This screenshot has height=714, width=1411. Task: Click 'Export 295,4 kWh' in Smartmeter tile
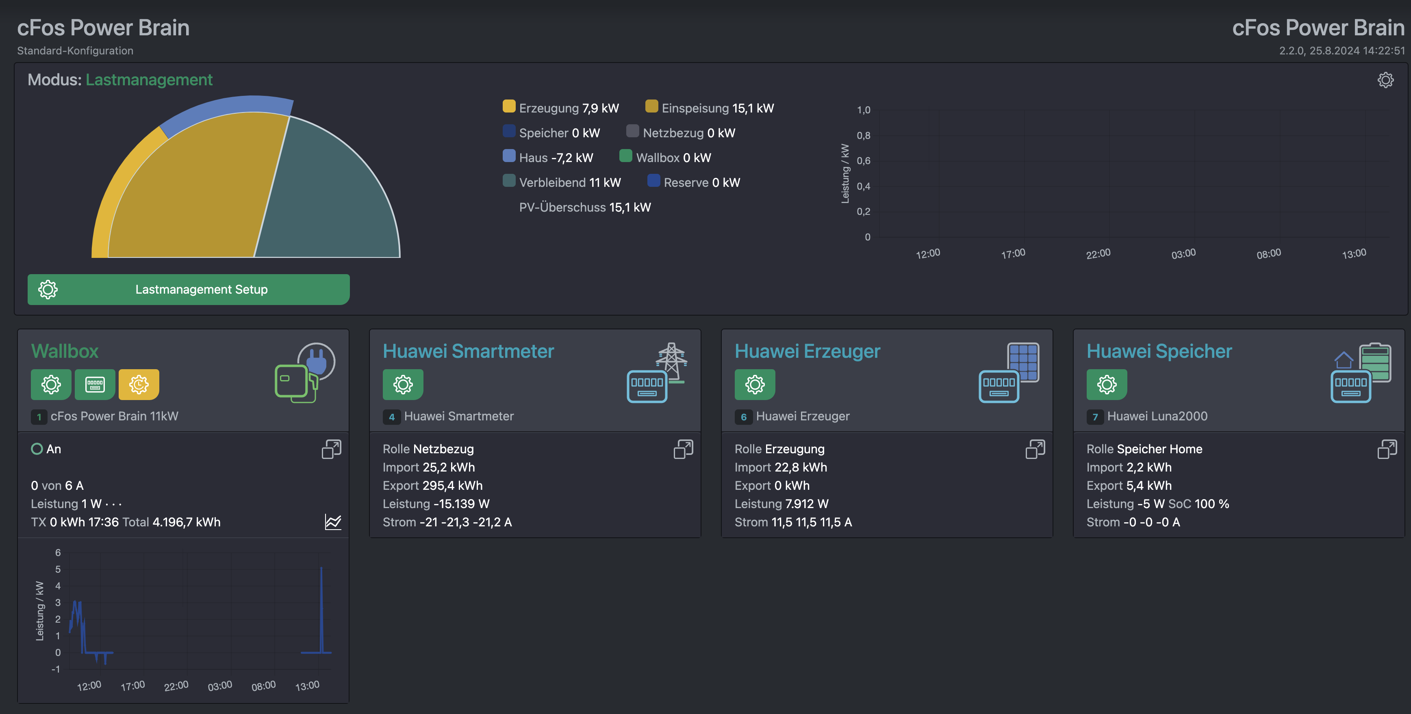433,486
